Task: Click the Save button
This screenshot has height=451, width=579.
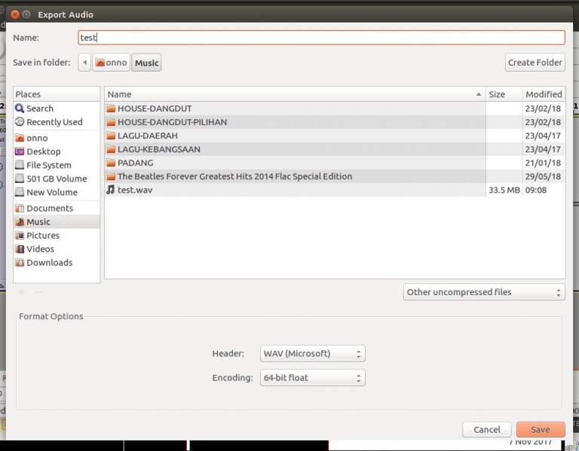Action: (540, 429)
